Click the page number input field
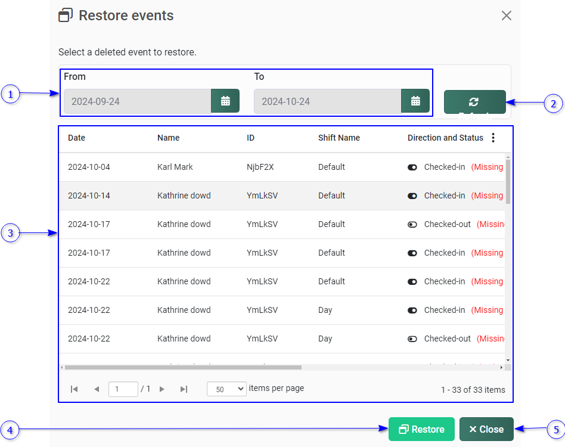The height and width of the screenshot is (447, 565). (x=123, y=389)
